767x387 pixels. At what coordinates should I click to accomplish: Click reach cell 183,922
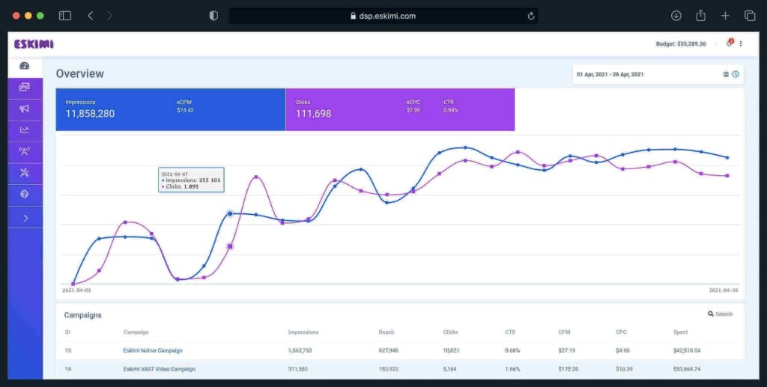click(389, 369)
